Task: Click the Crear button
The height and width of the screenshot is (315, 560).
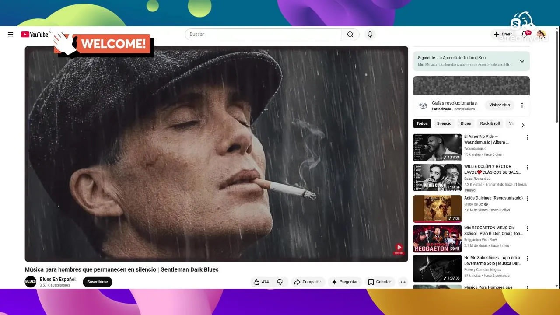Action: pos(503,34)
